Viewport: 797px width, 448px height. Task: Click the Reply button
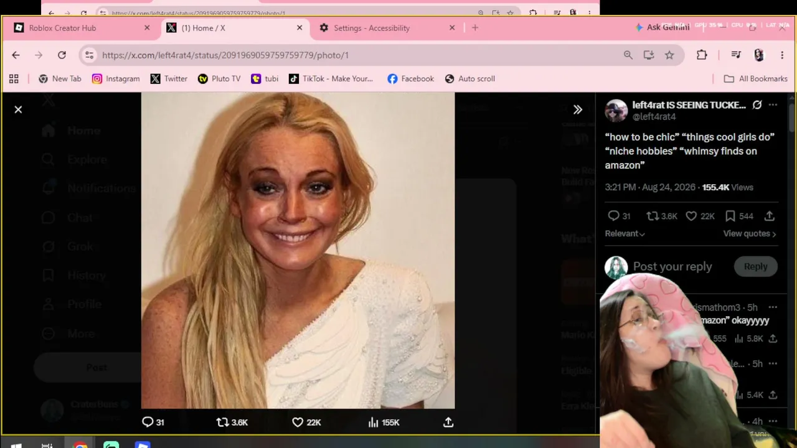[755, 266]
